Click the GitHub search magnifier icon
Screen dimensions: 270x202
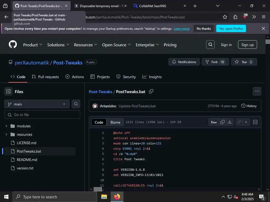point(210,45)
